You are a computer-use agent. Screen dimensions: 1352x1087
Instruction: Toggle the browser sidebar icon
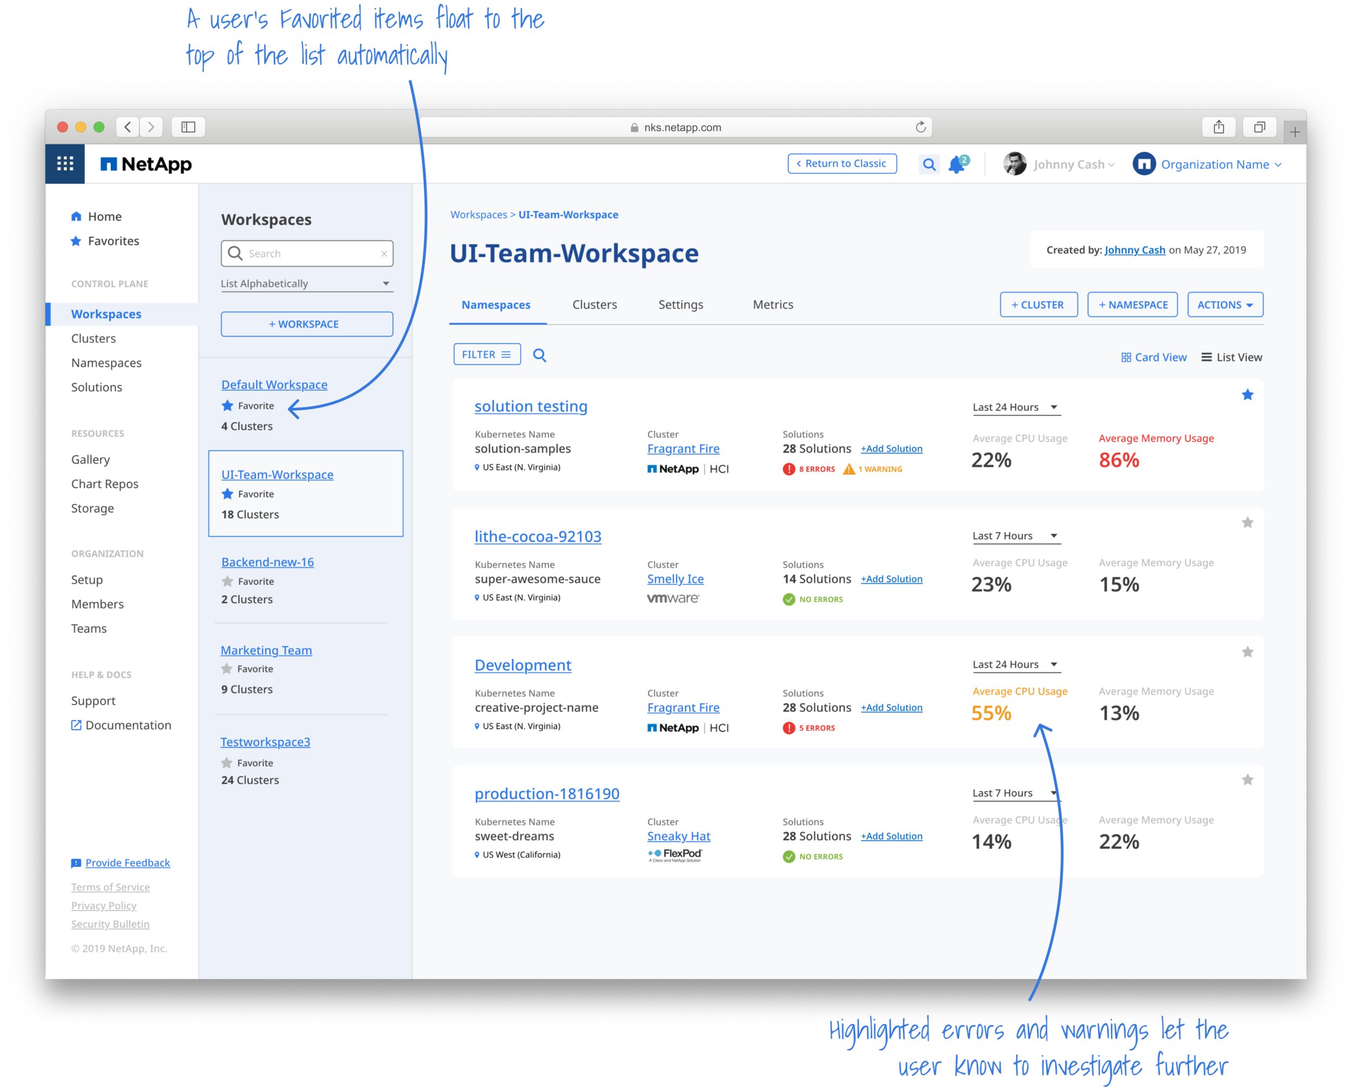188,127
